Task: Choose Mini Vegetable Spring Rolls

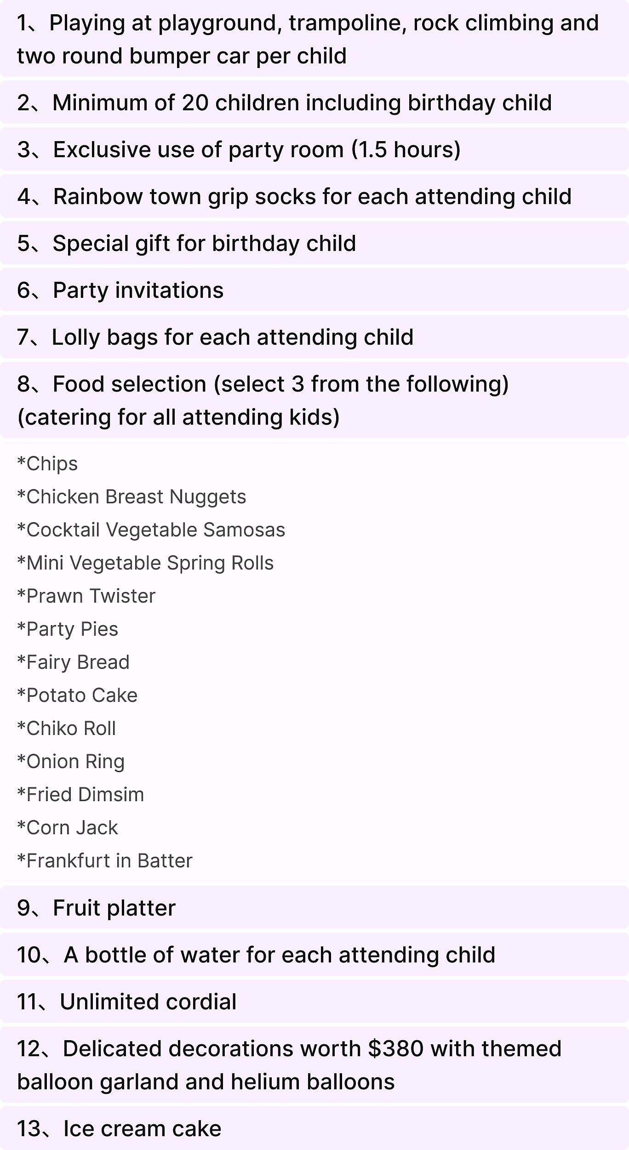Action: (x=145, y=563)
